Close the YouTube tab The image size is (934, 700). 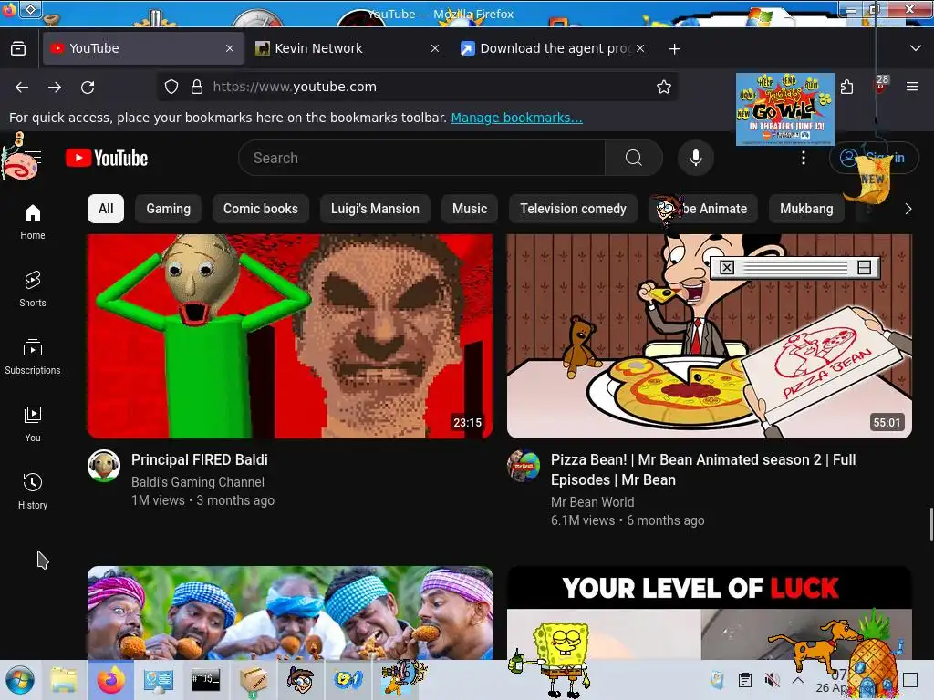(x=230, y=49)
